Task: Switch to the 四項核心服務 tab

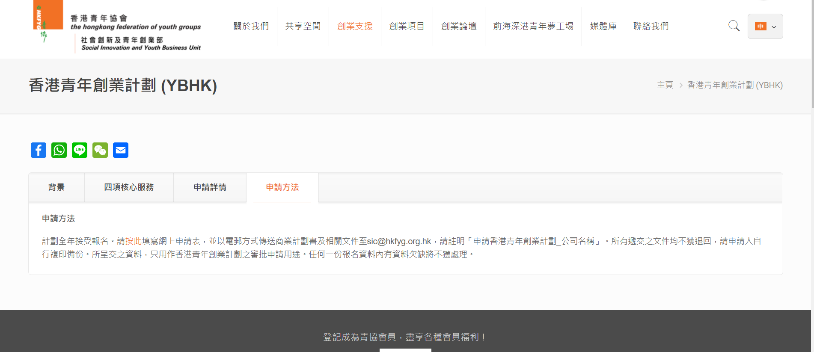Action: (x=129, y=187)
